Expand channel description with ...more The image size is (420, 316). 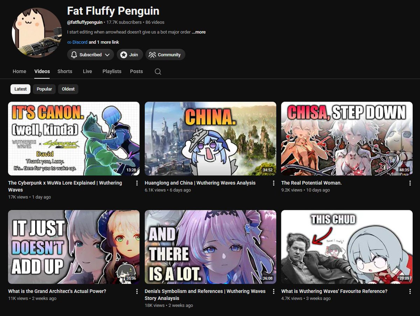(x=199, y=32)
